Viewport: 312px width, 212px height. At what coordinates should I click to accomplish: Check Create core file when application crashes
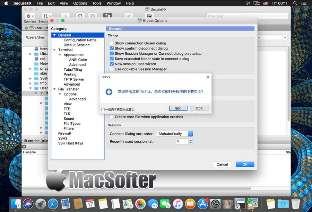(112, 117)
